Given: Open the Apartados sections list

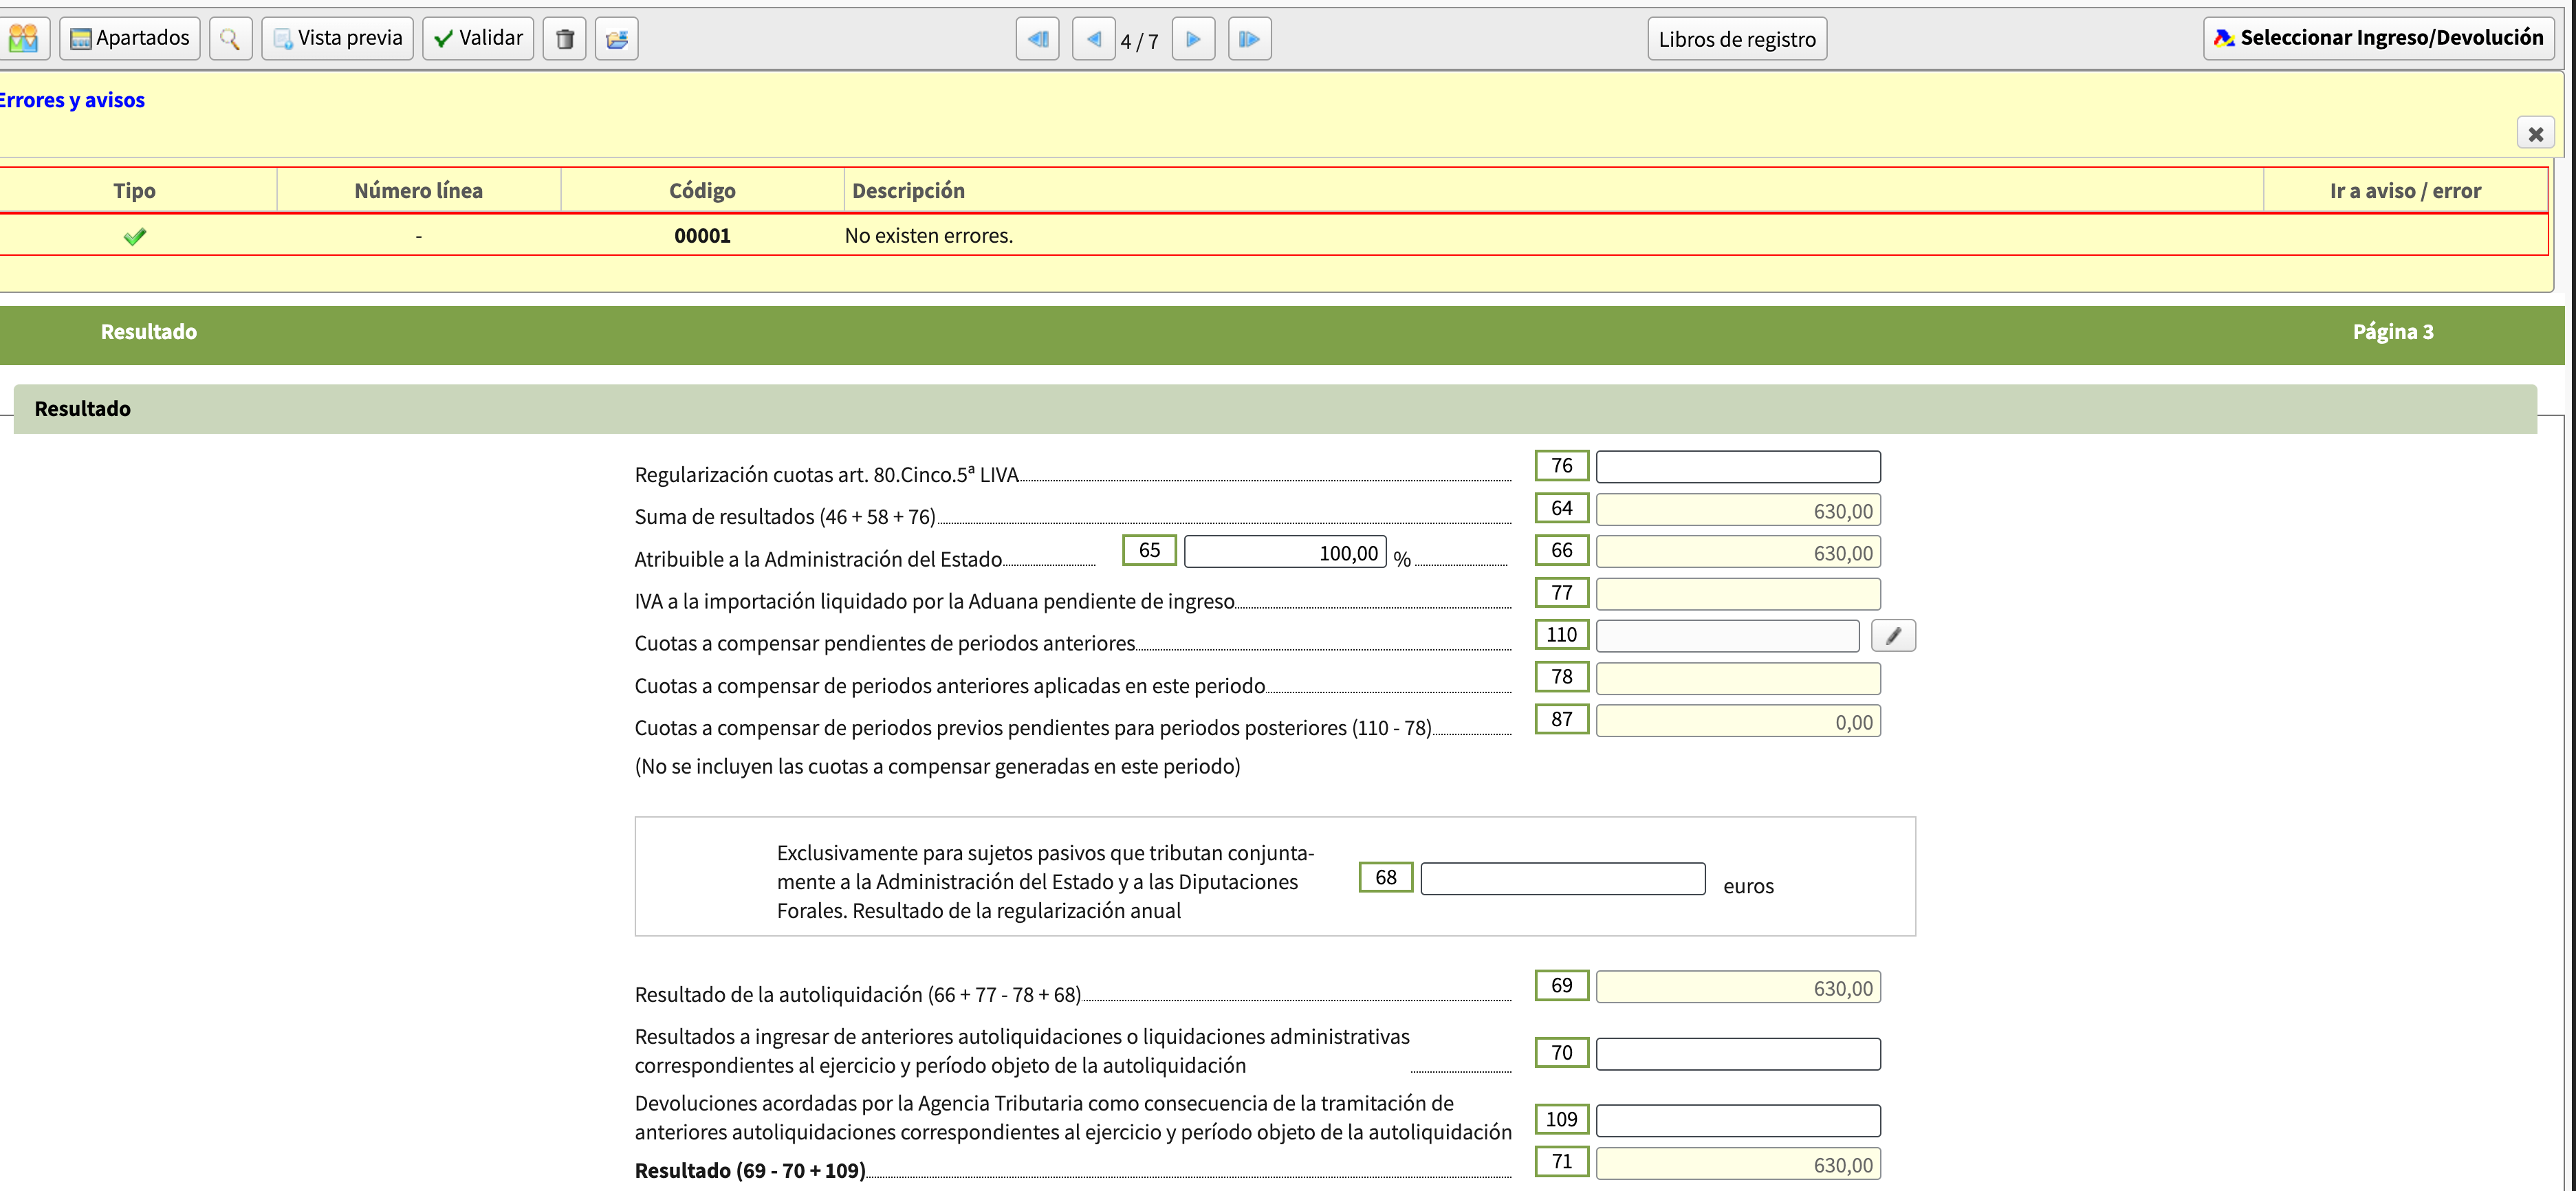Looking at the screenshot, I should point(130,38).
